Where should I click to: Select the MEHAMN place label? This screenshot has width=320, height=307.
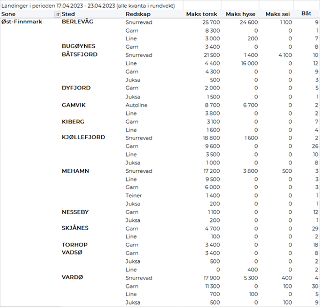coord(75,171)
